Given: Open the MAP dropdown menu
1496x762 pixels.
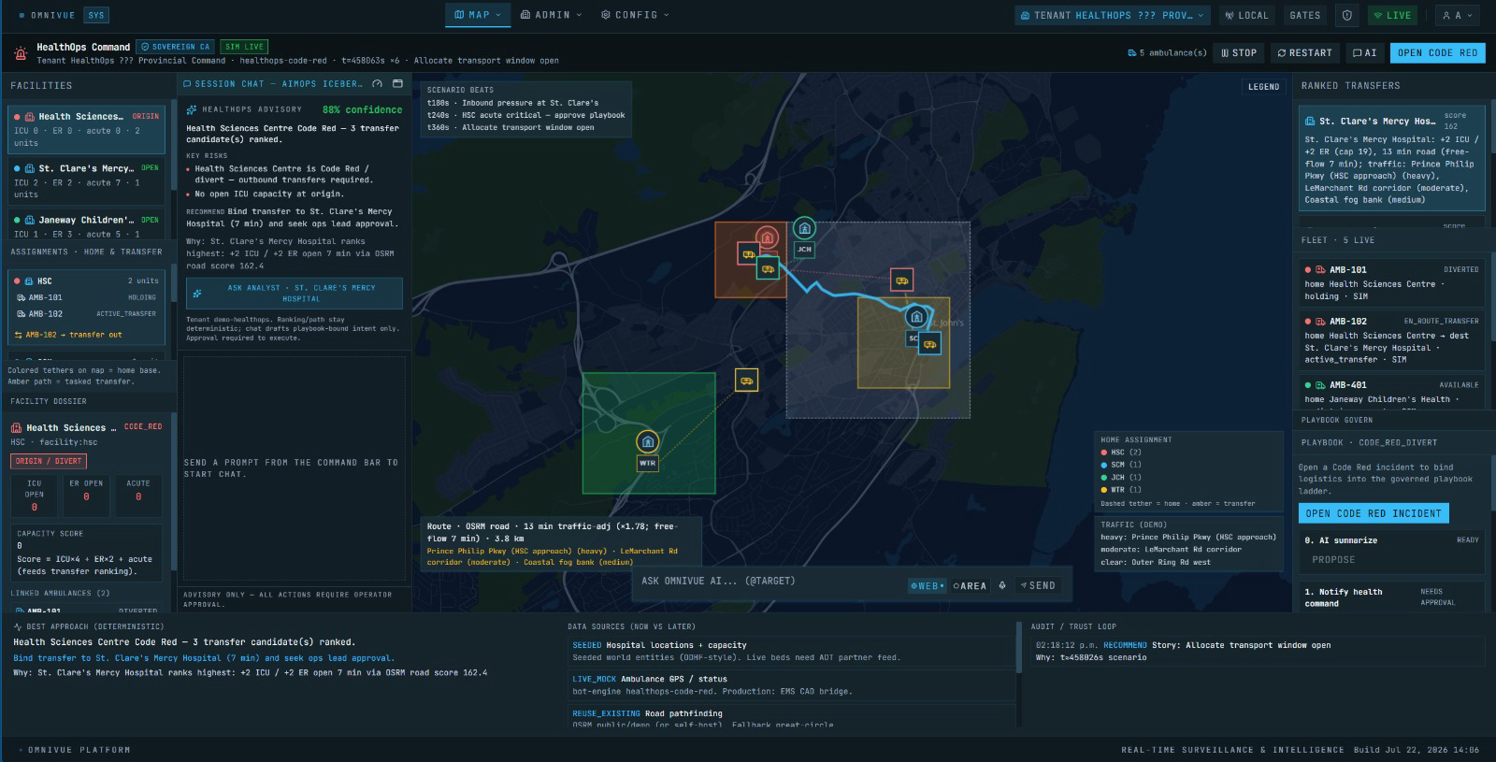Looking at the screenshot, I should pyautogui.click(x=478, y=15).
